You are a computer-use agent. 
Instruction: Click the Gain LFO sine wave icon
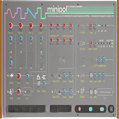(56, 91)
